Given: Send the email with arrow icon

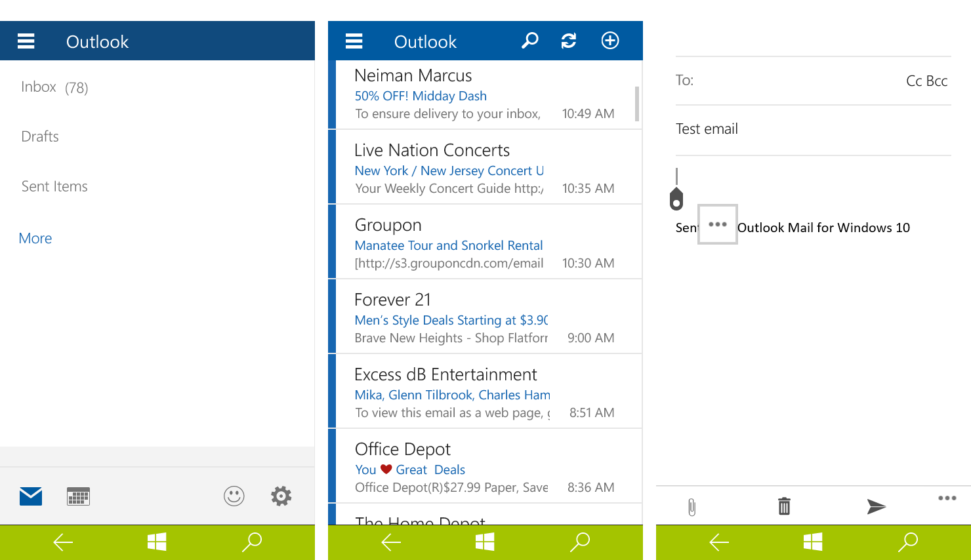Looking at the screenshot, I should (x=876, y=506).
